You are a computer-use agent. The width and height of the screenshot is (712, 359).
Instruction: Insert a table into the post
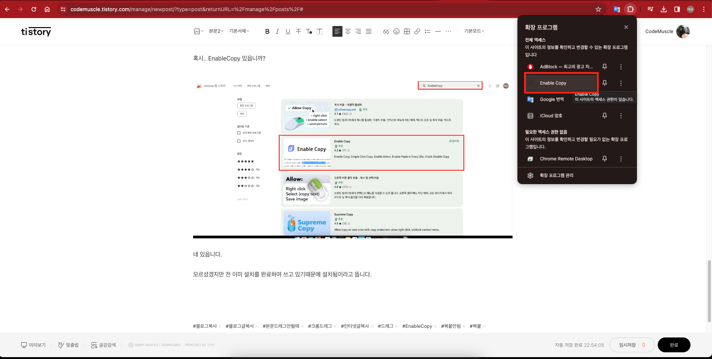point(407,32)
